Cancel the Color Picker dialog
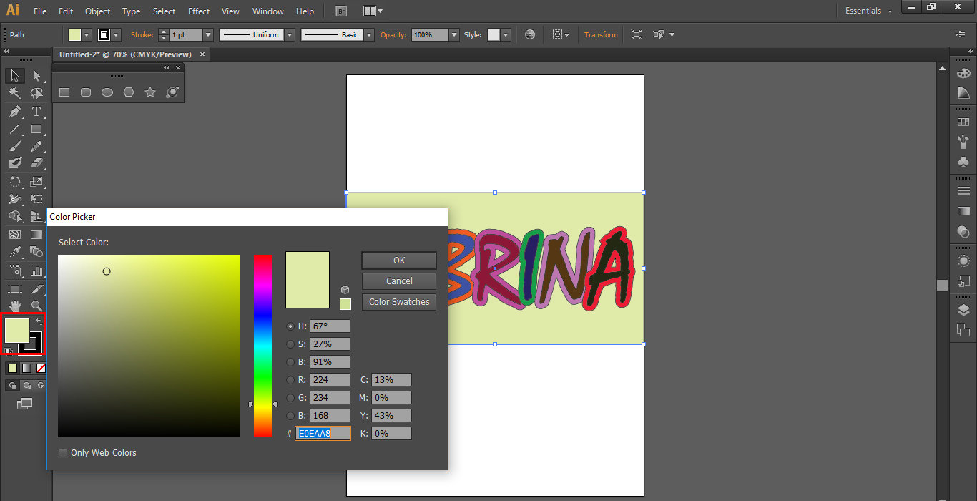 click(x=398, y=281)
